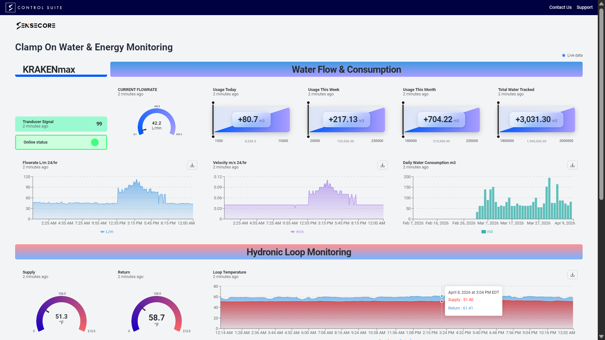This screenshot has height=340, width=605.
Task: Click the Live data blue dot
Action: [564, 55]
